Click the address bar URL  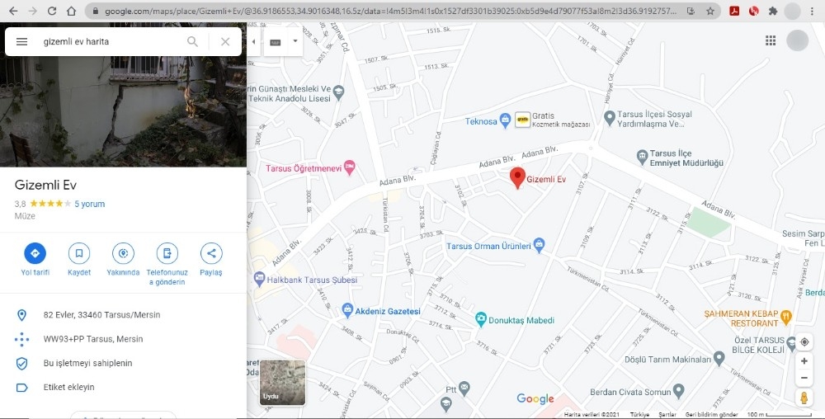tap(390, 11)
